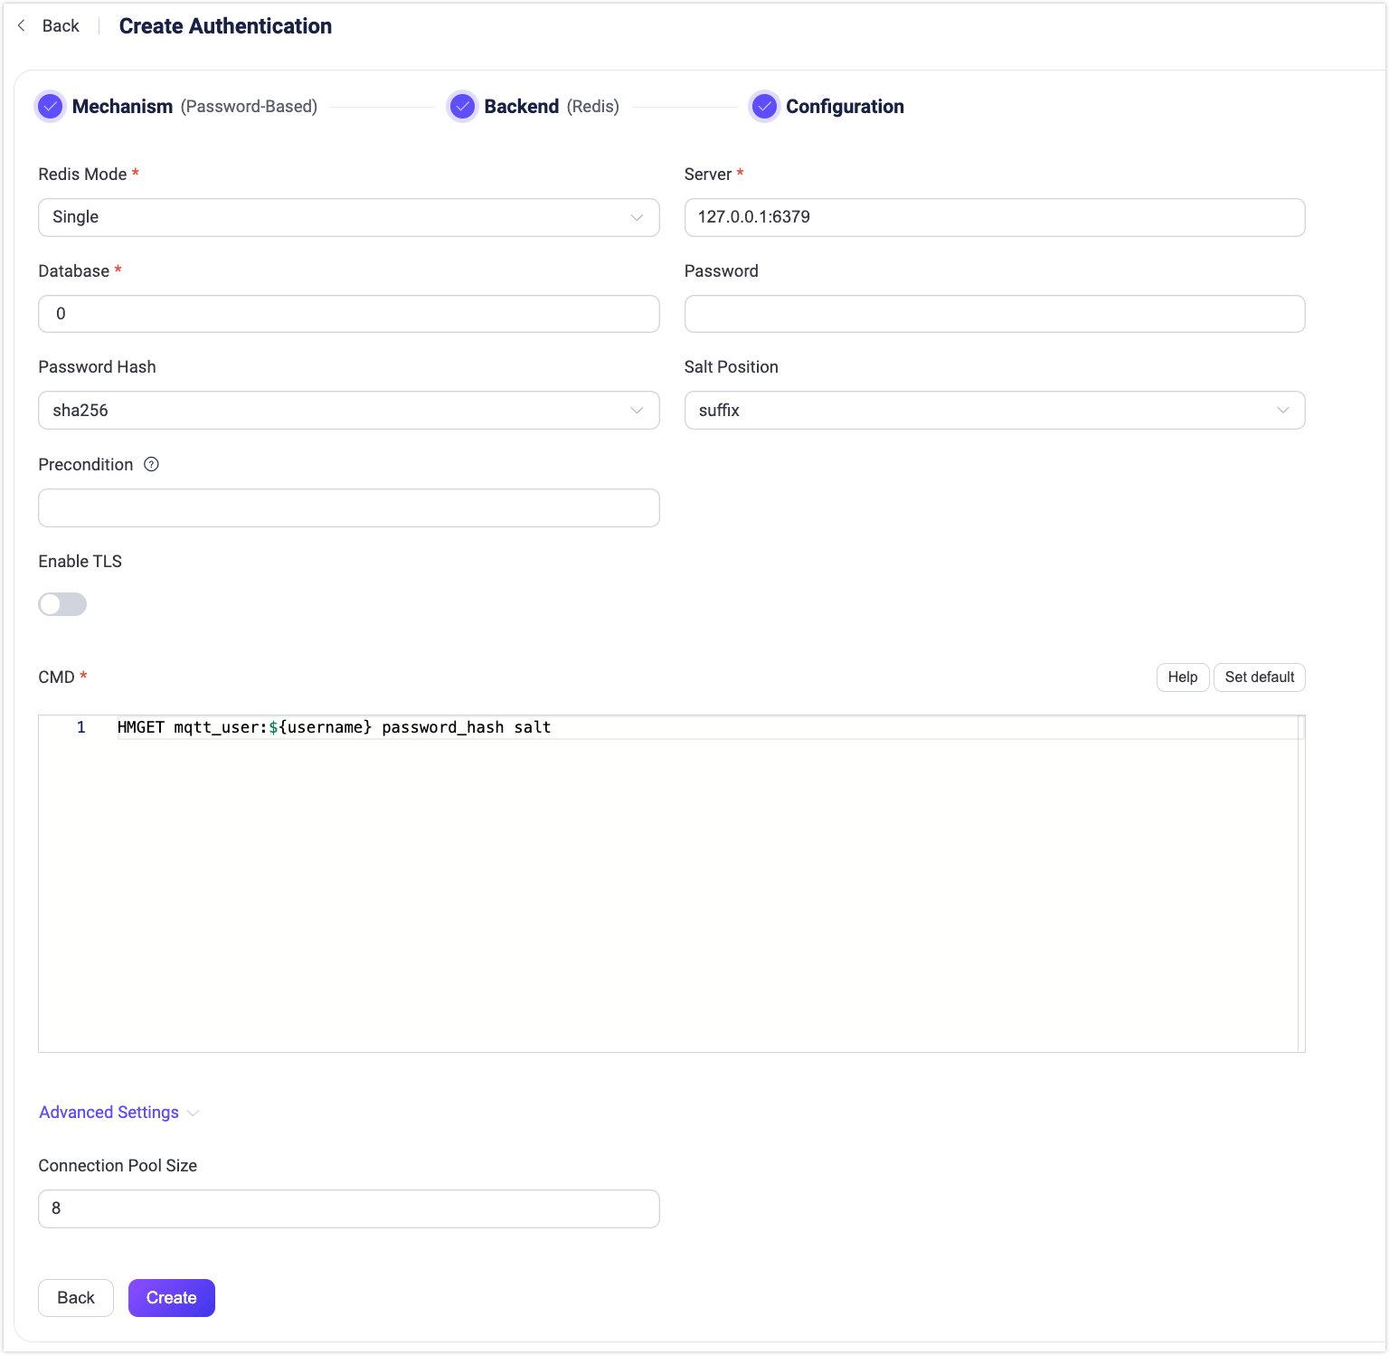Screen dimensions: 1389x1355
Task: Open the Redis Mode dropdown
Action: (348, 218)
